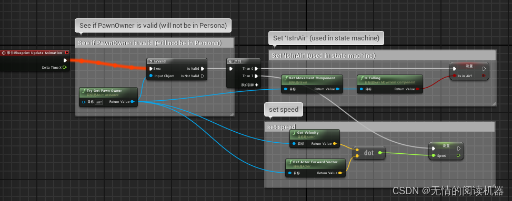Screen dimensions: 512x201
Task: Click the exec output pin of the Is in Air? set node
Action: coord(484,69)
